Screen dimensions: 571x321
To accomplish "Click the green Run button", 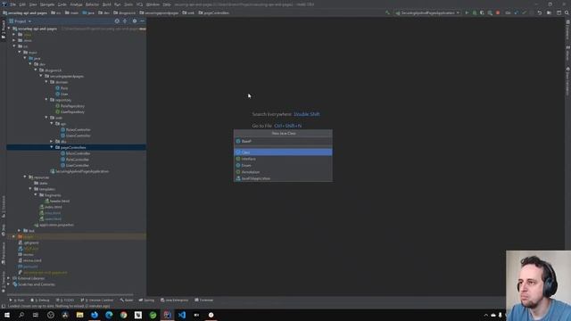I will (x=467, y=12).
